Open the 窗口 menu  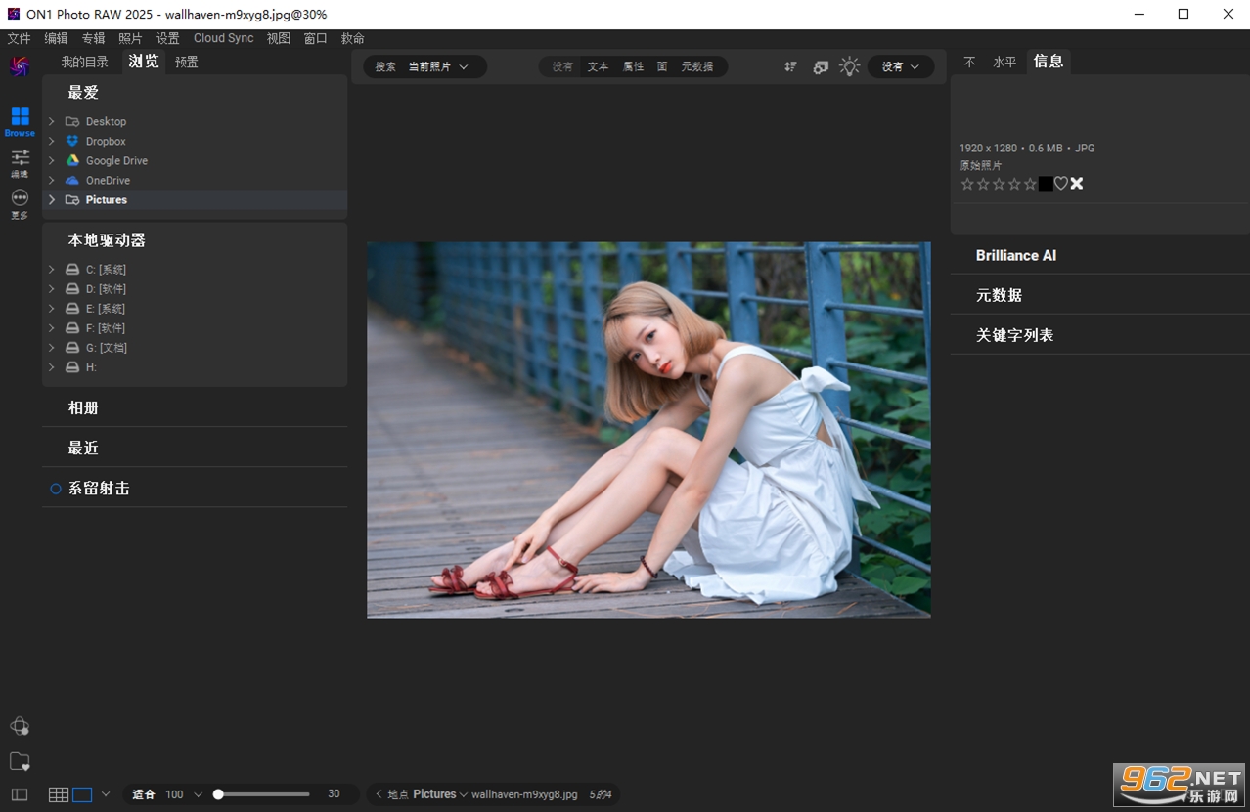point(315,38)
